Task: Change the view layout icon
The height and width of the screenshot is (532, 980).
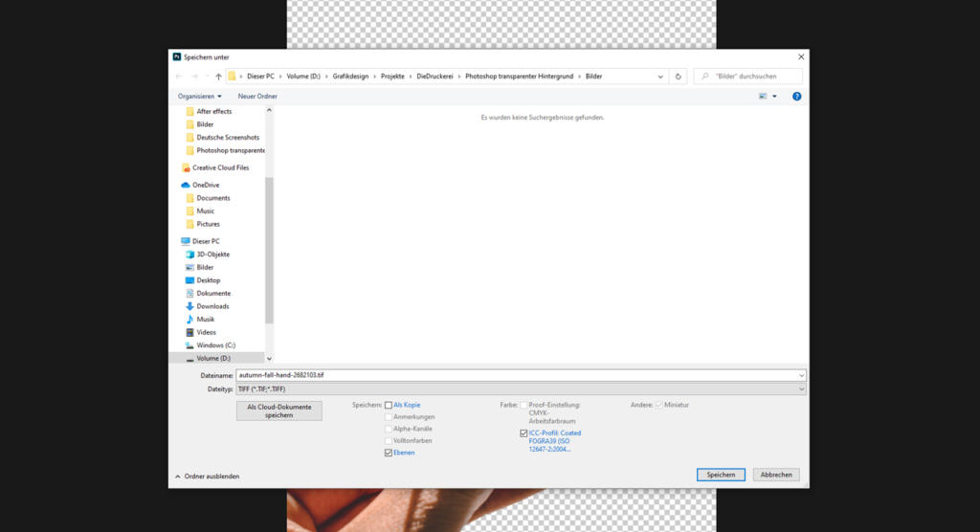Action: 763,97
